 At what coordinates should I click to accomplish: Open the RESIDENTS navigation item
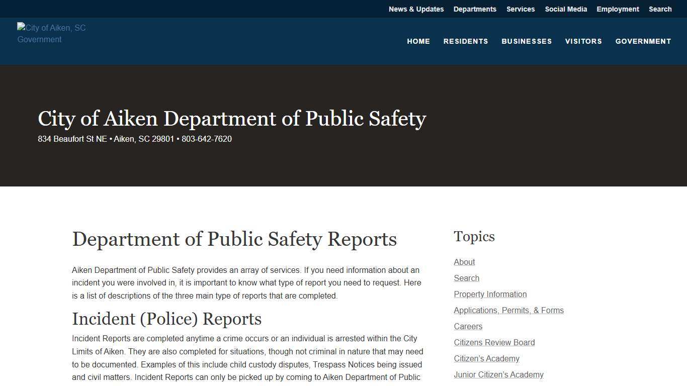click(x=466, y=41)
